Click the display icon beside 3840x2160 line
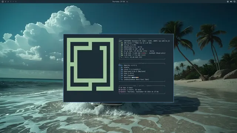Viewport: 237px width, 133px height. (122, 47)
